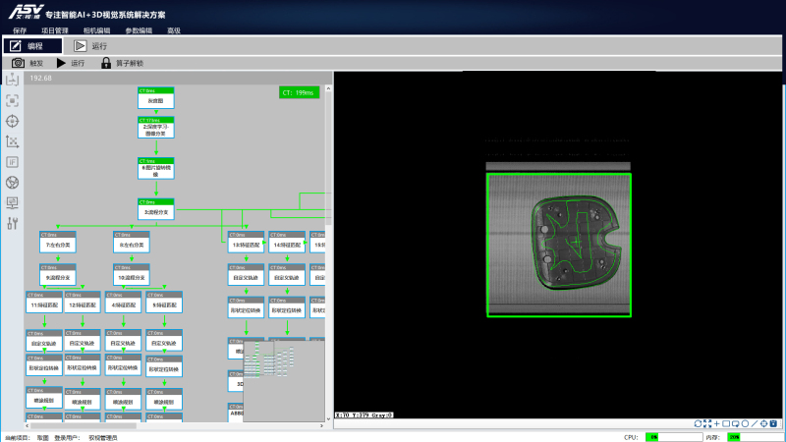Click the black Run play icon
The width and height of the screenshot is (786, 442).
pyautogui.click(x=61, y=63)
